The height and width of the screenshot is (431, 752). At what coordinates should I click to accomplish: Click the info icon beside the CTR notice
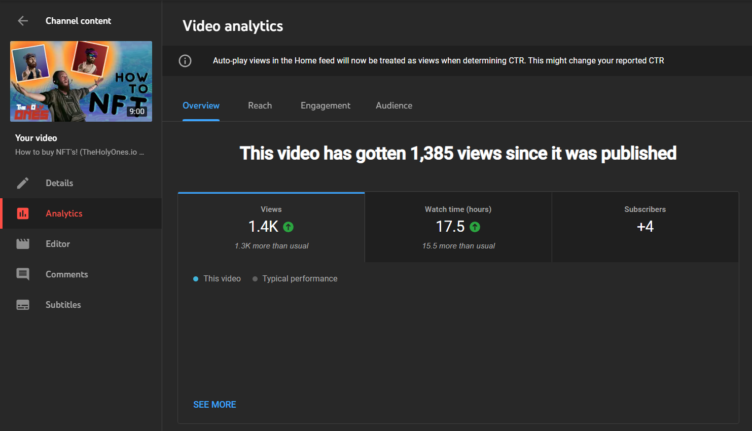tap(185, 60)
